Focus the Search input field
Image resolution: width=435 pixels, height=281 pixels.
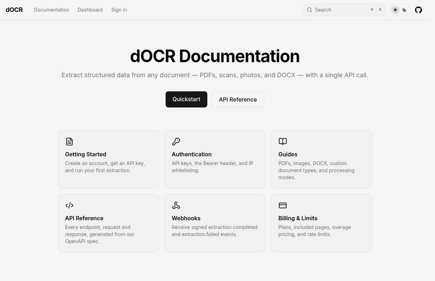pyautogui.click(x=345, y=10)
